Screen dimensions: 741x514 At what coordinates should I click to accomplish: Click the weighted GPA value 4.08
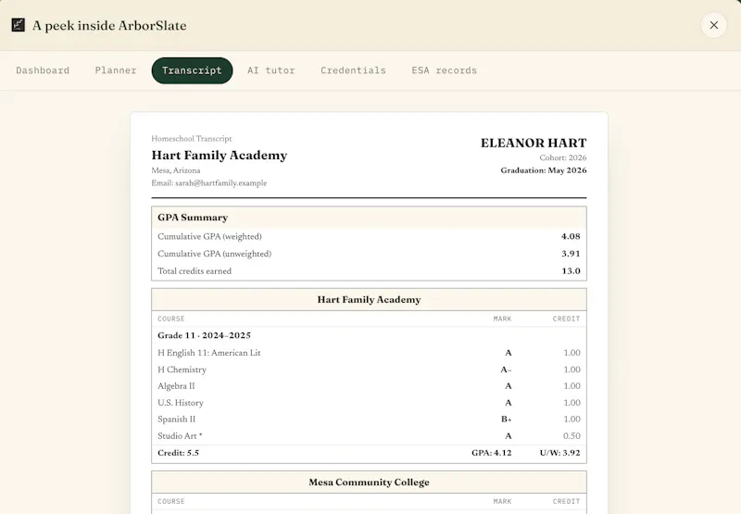click(571, 236)
